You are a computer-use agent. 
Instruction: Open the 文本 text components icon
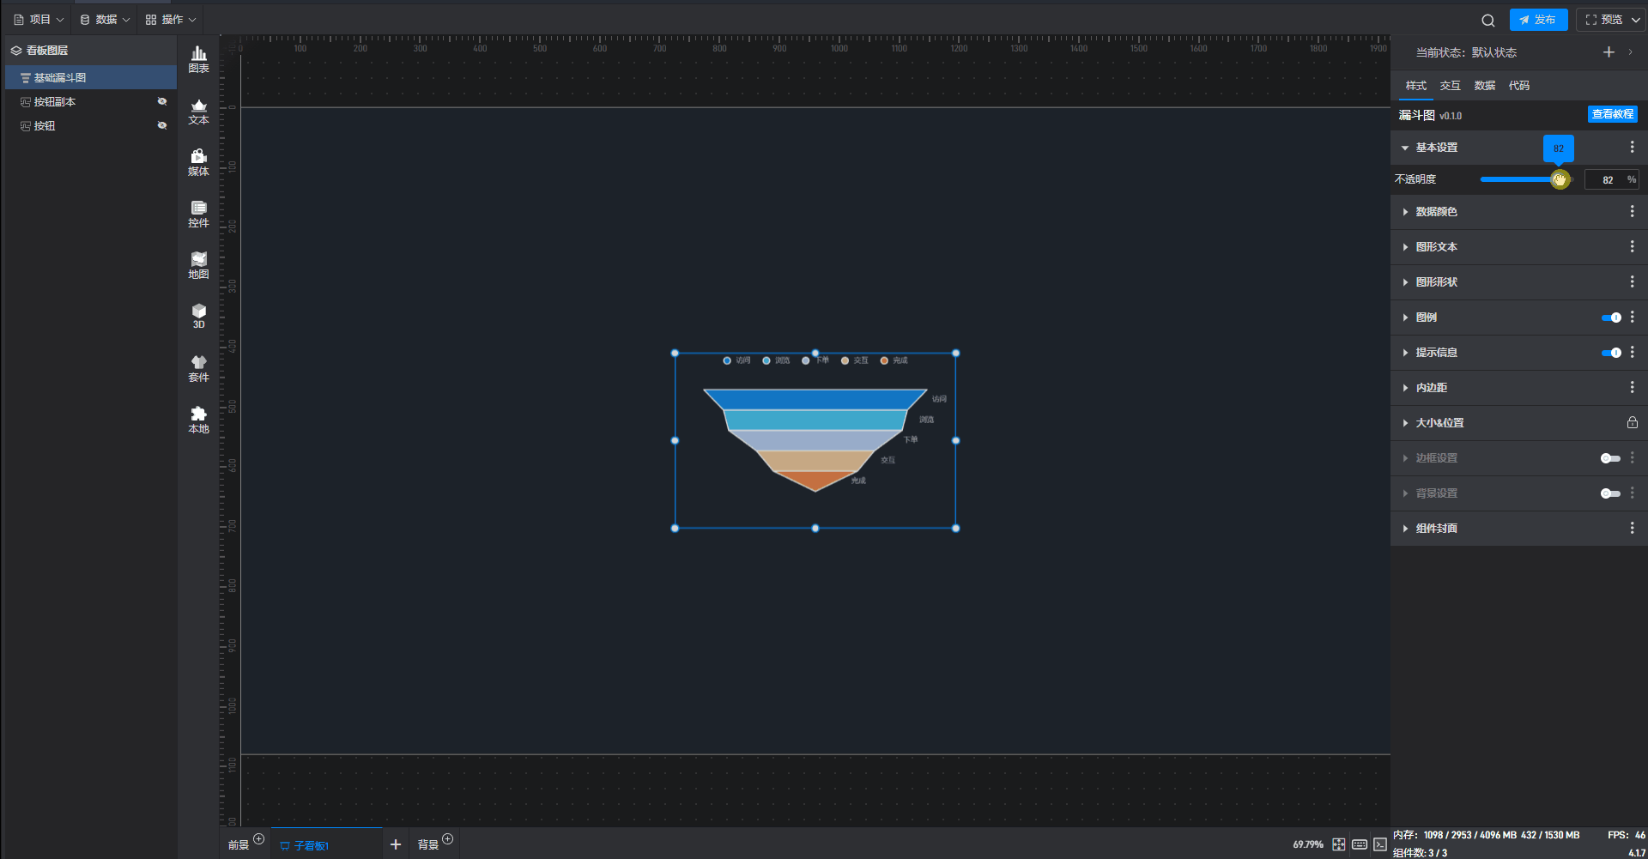pos(198,111)
